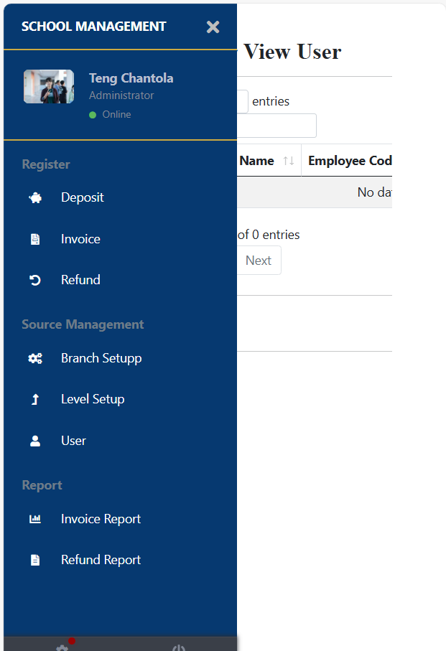Open the Invoice Report page
The height and width of the screenshot is (651, 446).
pyautogui.click(x=101, y=520)
